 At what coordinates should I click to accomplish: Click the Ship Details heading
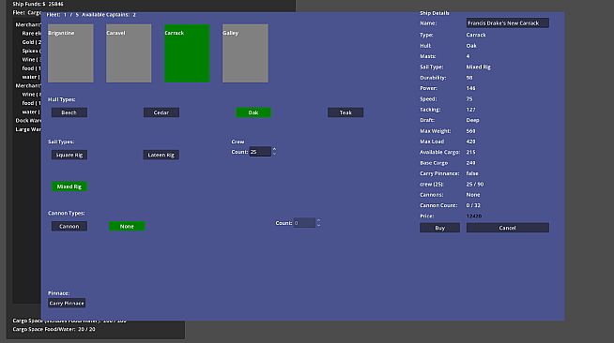[x=435, y=13]
